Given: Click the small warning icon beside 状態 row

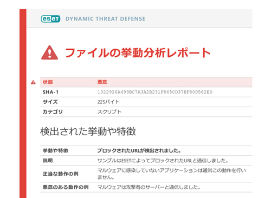Looking at the screenshot, I should coord(33,82).
